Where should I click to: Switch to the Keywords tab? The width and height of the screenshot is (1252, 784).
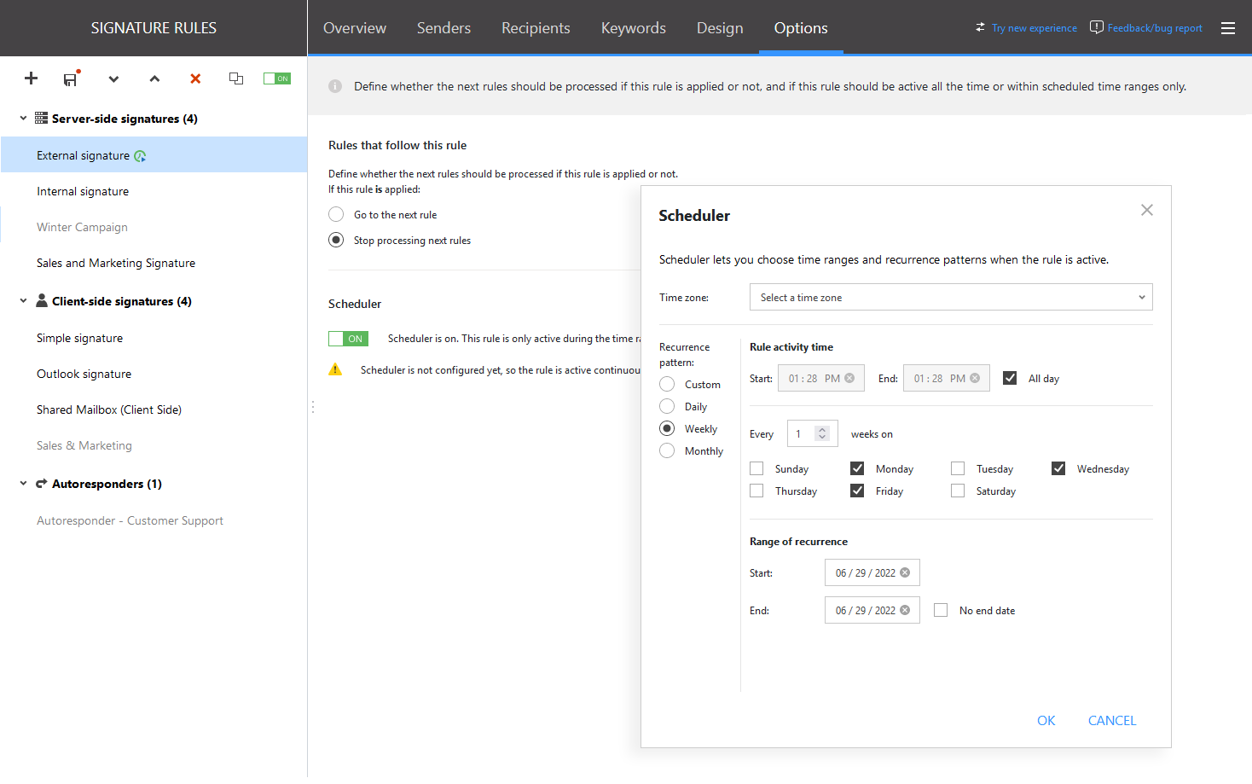click(x=633, y=27)
